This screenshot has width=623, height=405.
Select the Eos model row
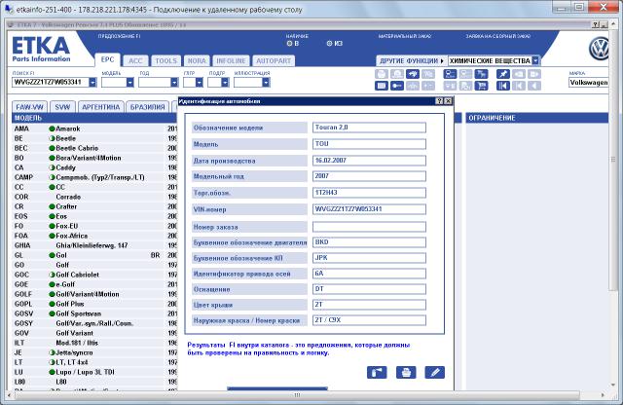(94, 216)
